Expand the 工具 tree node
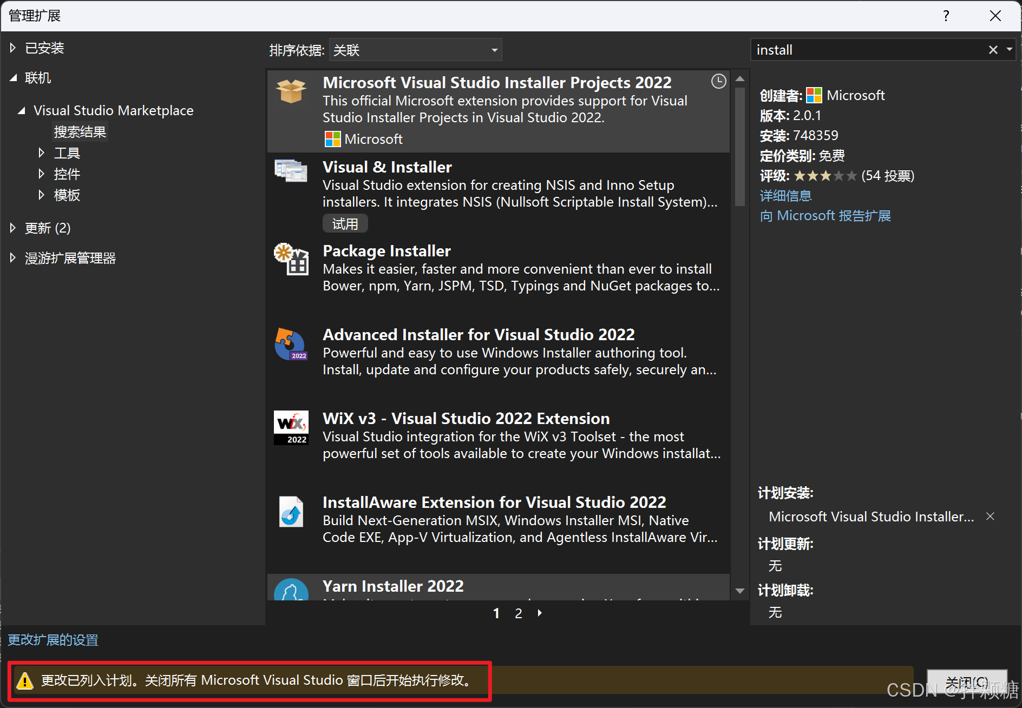 (42, 153)
